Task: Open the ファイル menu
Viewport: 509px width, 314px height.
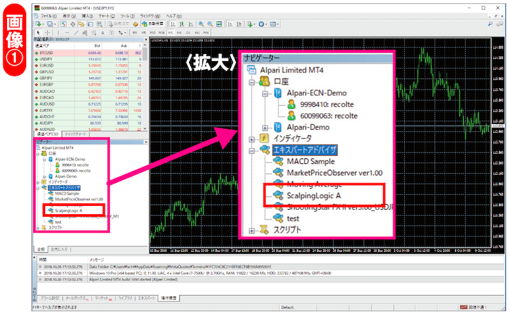Action: coord(49,16)
